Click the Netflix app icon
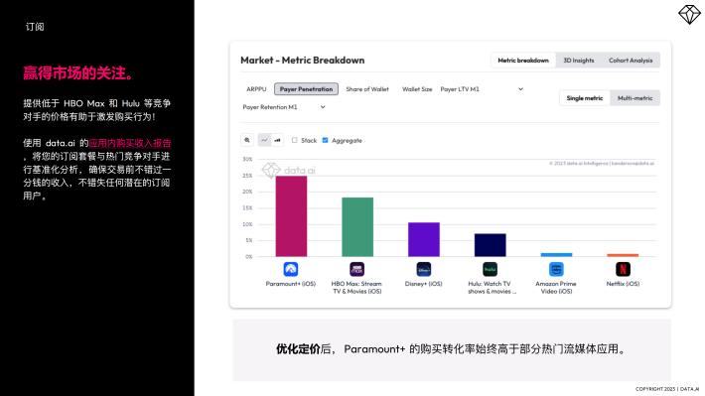This screenshot has width=705, height=396. [623, 269]
